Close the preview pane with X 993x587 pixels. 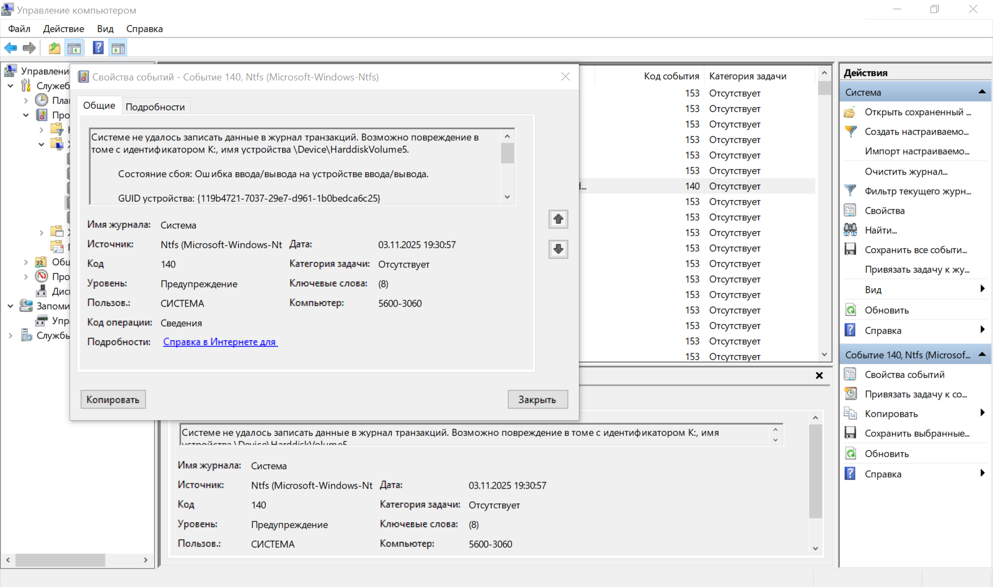click(819, 376)
